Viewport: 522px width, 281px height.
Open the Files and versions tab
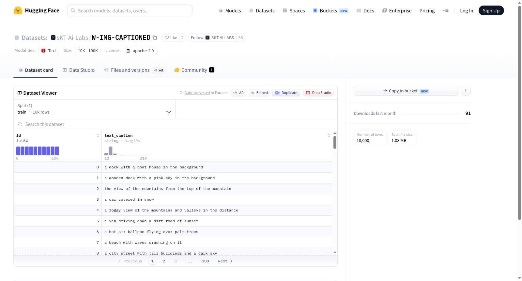click(x=134, y=70)
